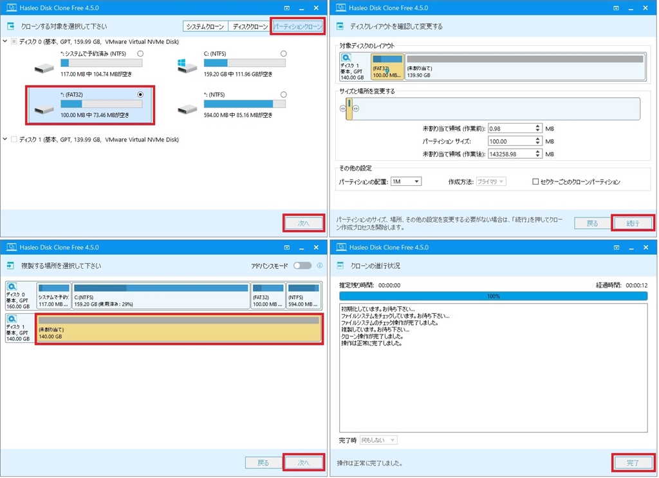The image size is (659, 478).
Task: Select the C: (NTFS) partition radio button
Action: click(284, 54)
